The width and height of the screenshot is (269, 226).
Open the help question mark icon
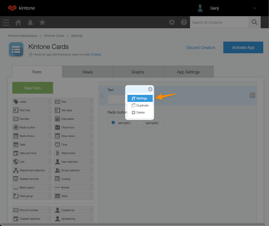point(184,22)
